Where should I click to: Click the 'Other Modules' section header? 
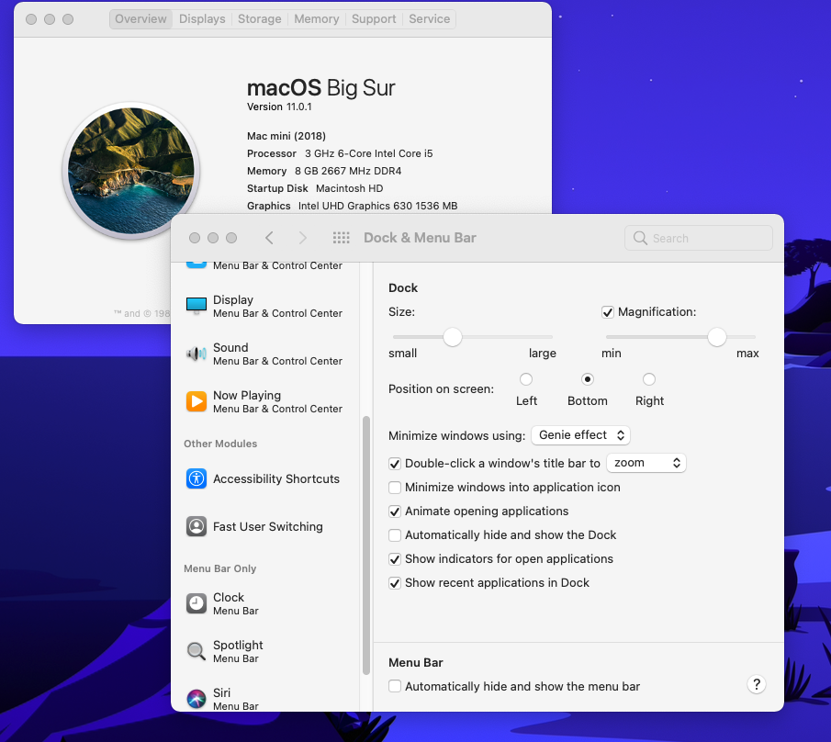[220, 444]
